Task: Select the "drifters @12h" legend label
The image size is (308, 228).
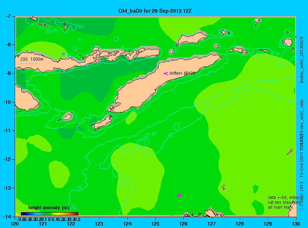Action: tap(182, 73)
